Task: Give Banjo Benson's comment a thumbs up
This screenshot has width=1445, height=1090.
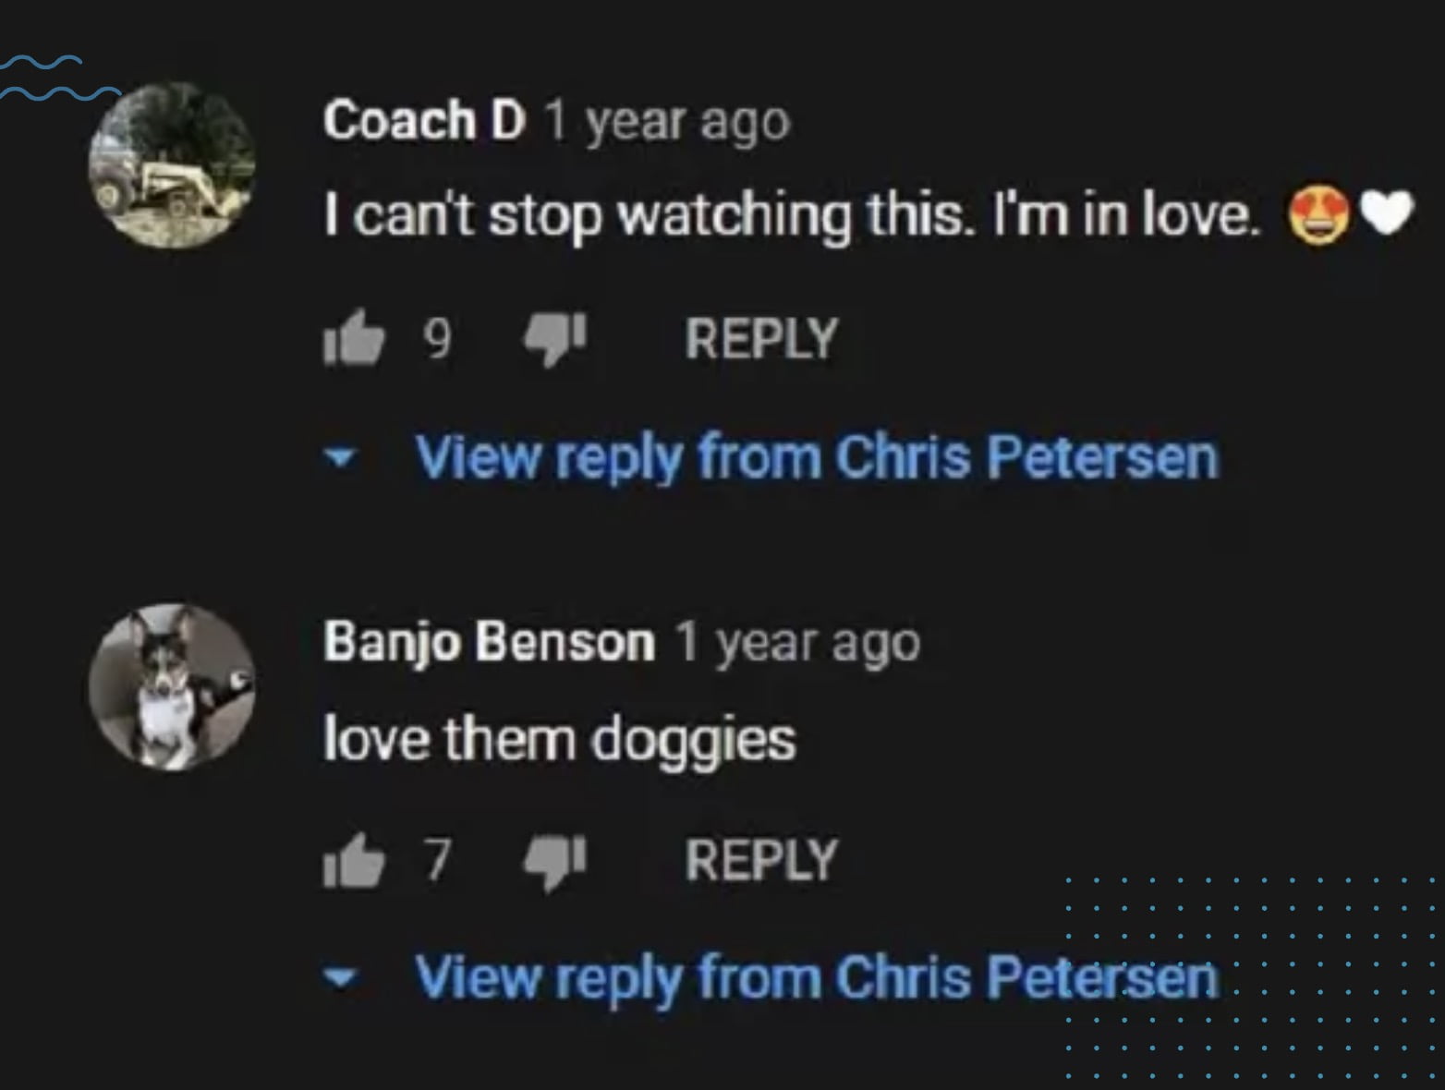Action: [x=353, y=860]
